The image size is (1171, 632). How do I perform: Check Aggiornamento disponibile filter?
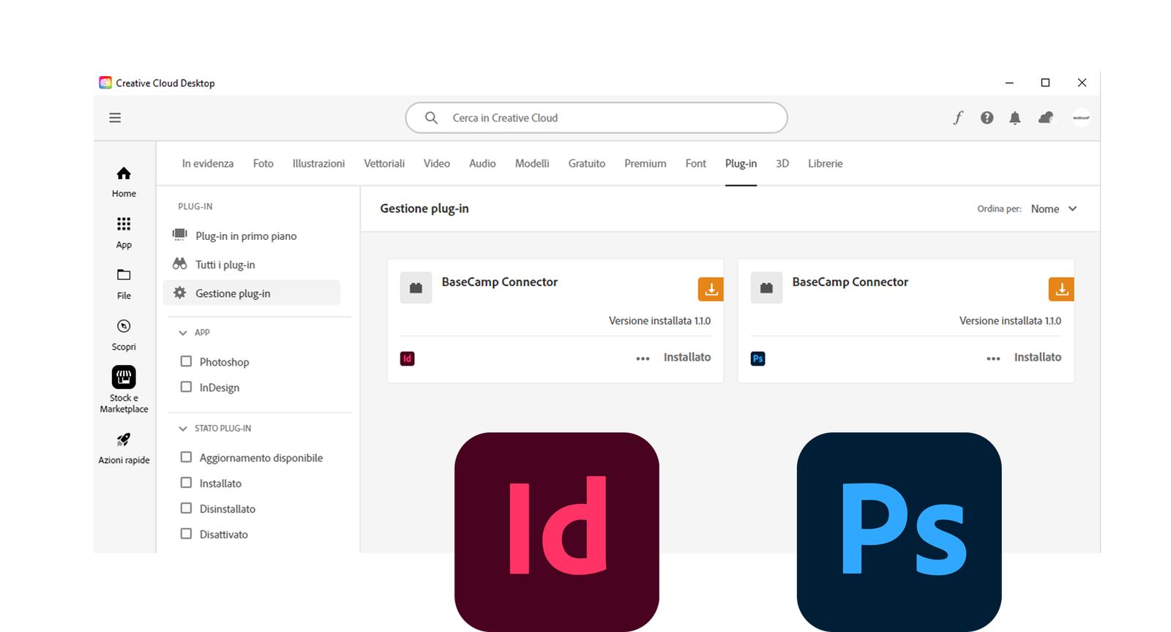186,457
